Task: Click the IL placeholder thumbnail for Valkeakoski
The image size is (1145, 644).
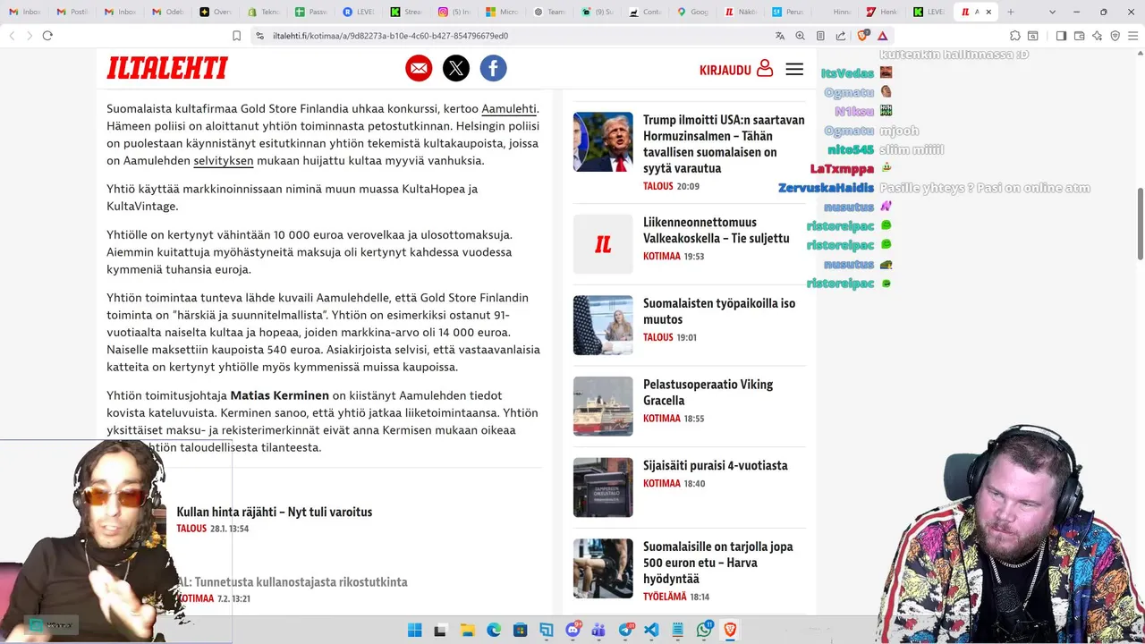Action: coord(603,244)
